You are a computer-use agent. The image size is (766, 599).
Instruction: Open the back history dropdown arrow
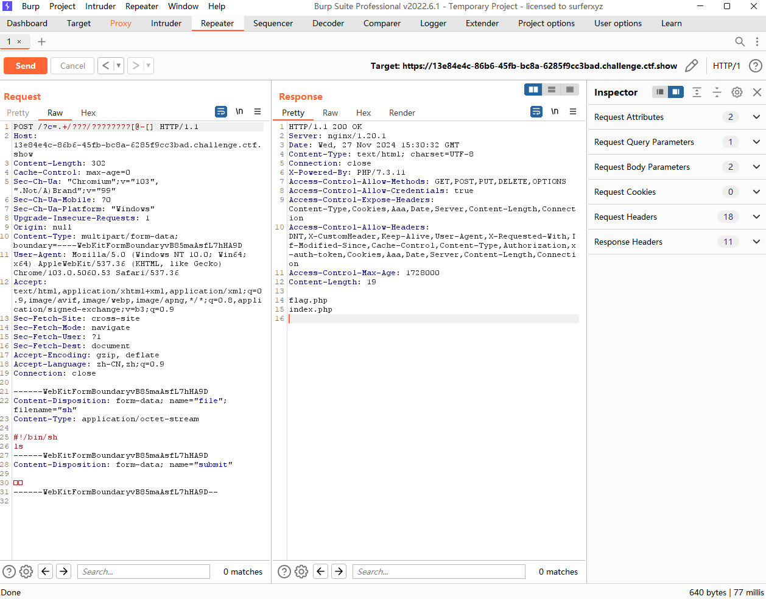pyautogui.click(x=118, y=66)
